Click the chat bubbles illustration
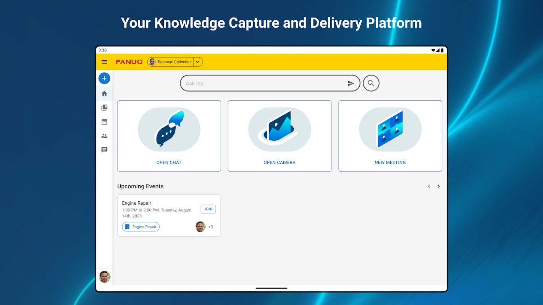543x305 pixels. [x=169, y=129]
